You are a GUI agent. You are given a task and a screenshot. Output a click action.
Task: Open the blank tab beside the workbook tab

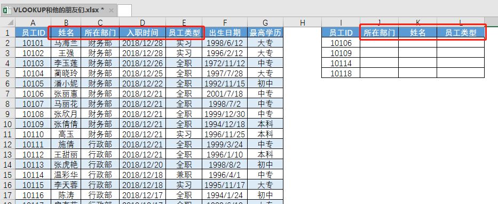(124, 11)
